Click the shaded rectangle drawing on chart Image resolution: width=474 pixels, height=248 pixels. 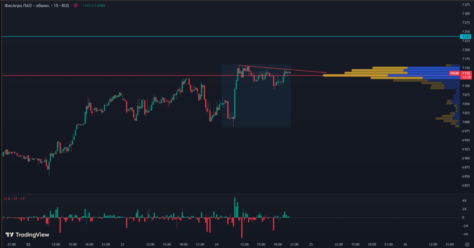click(x=259, y=111)
